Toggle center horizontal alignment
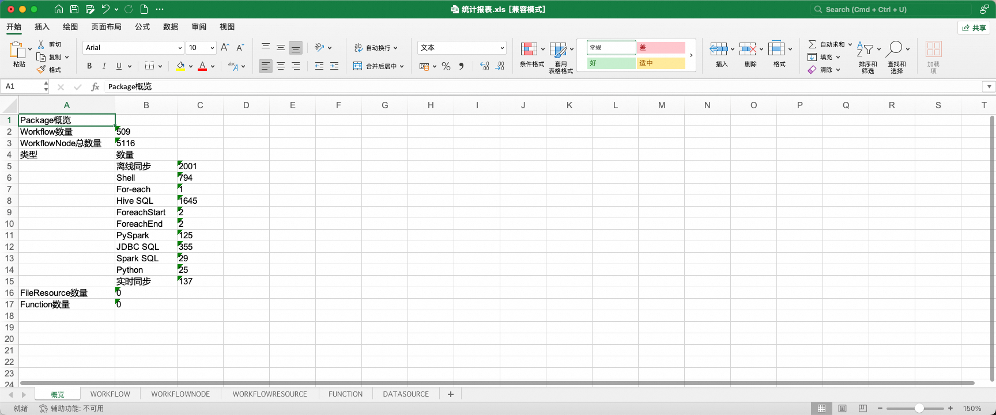 tap(281, 66)
